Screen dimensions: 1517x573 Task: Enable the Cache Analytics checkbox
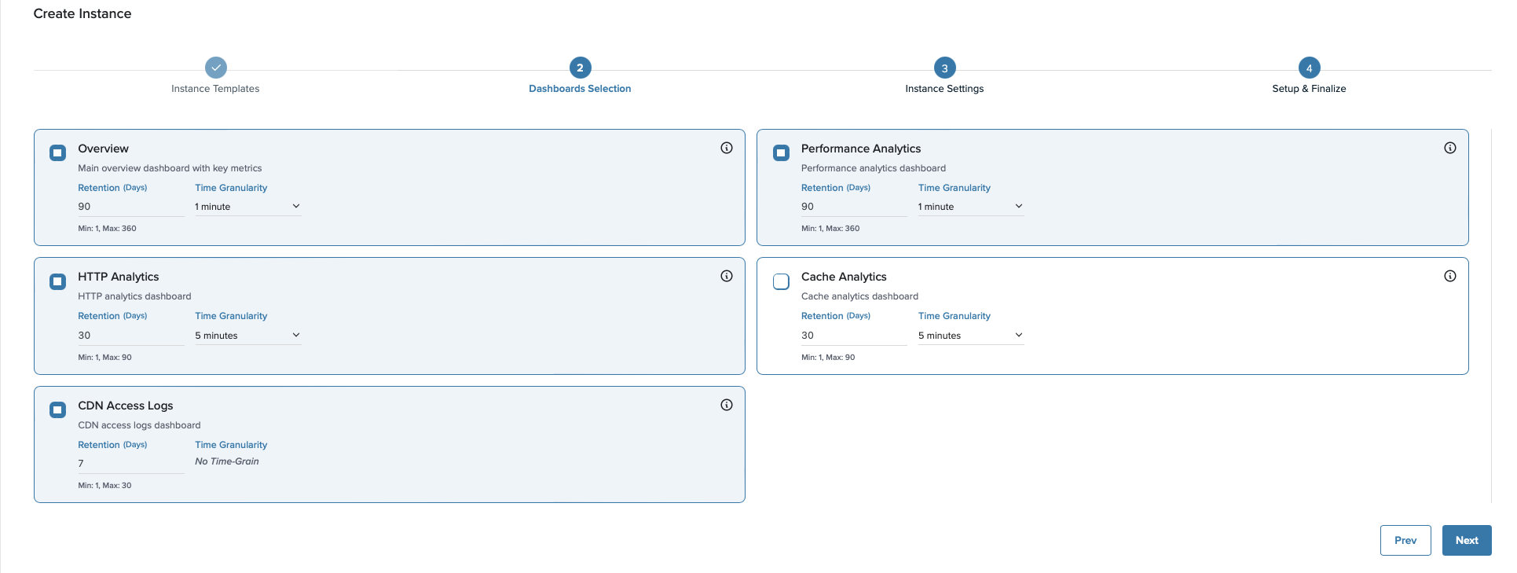pyautogui.click(x=781, y=281)
